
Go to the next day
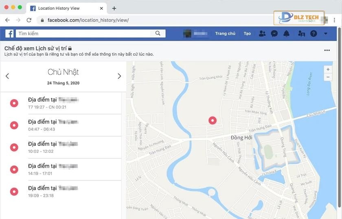[119, 76]
